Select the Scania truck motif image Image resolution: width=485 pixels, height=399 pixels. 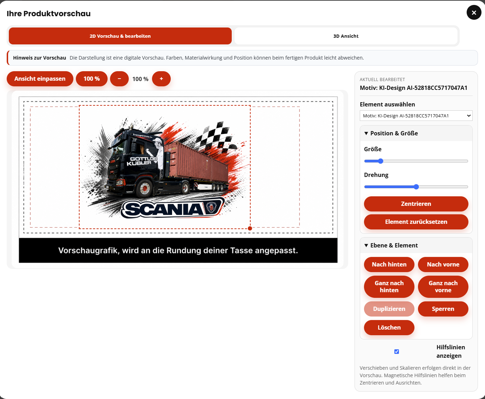165,167
